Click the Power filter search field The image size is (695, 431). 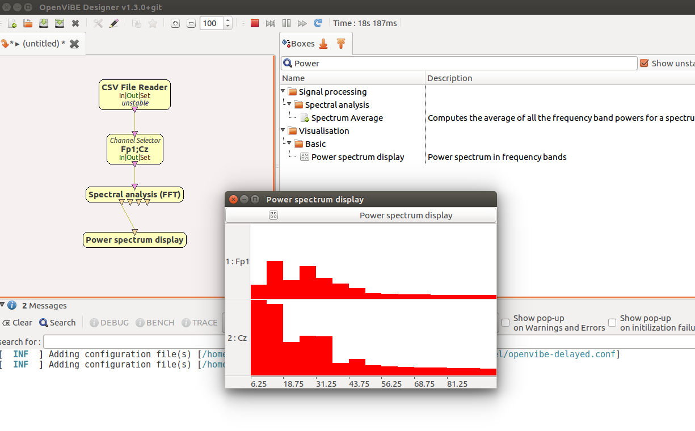pos(459,64)
